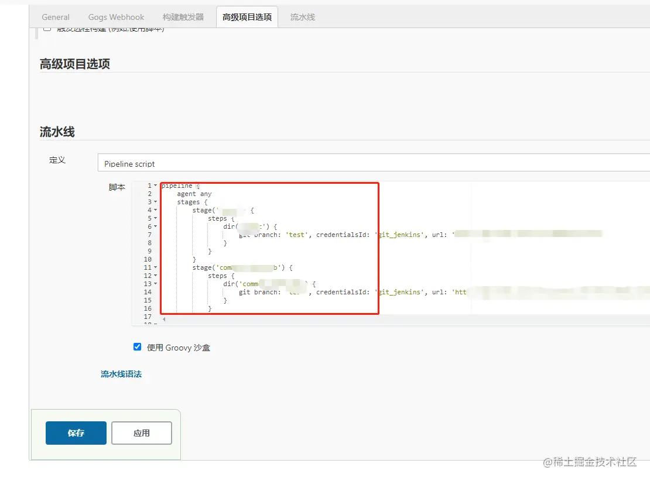
Task: Go to the 流水线 tab
Action: pyautogui.click(x=303, y=17)
